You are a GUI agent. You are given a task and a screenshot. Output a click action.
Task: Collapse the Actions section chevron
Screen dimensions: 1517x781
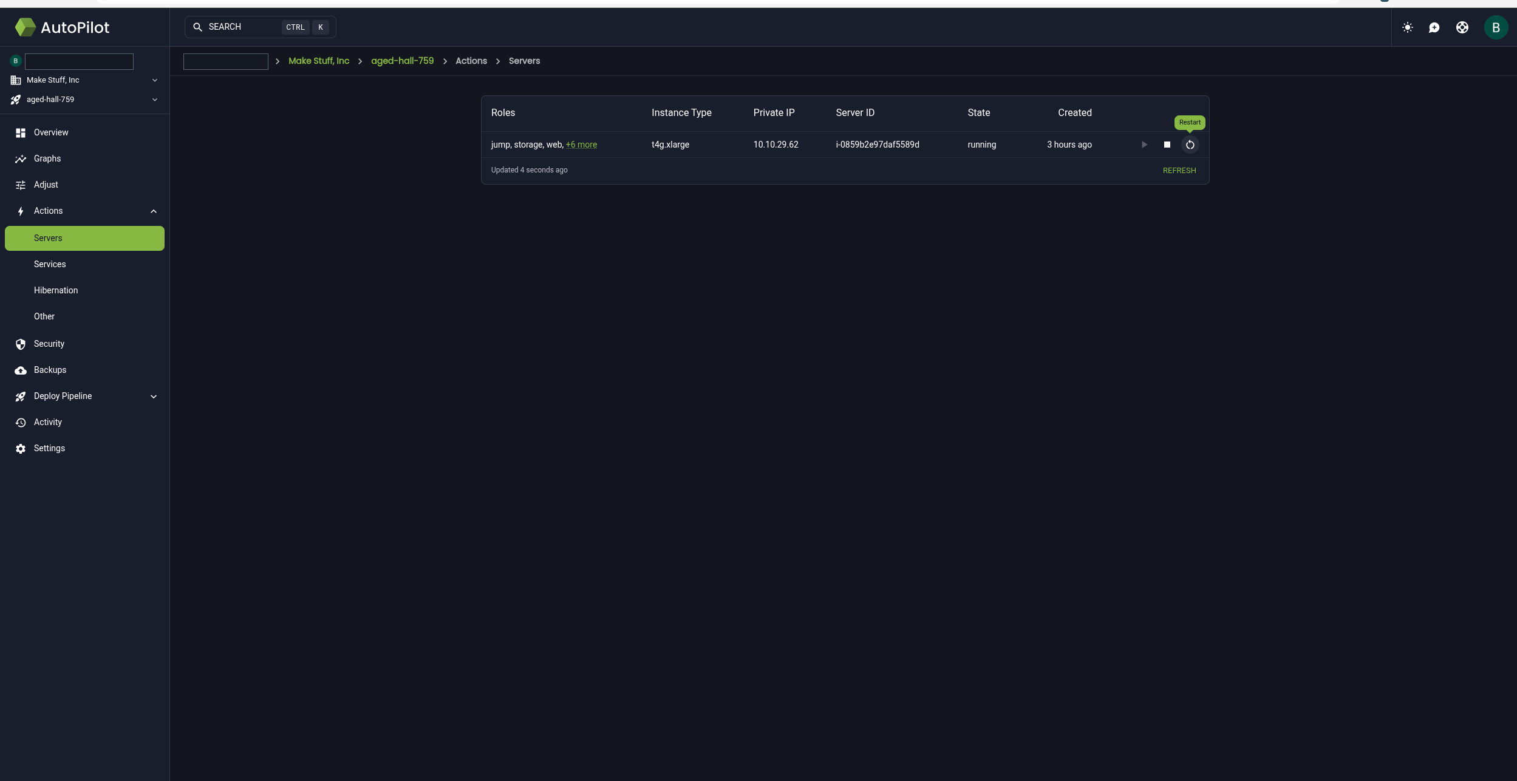(154, 211)
